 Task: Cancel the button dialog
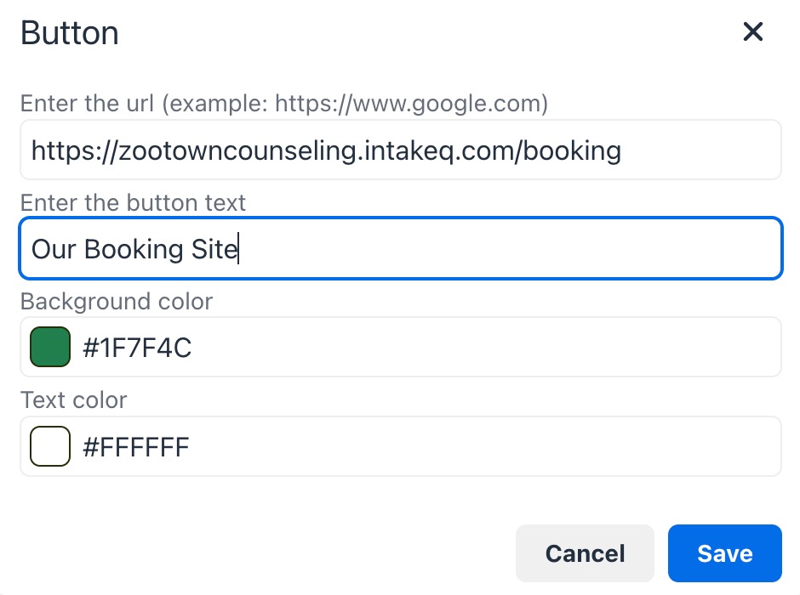click(585, 553)
